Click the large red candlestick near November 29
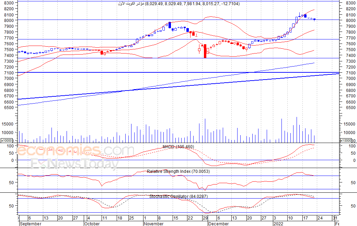Viewport: 357px width, 226px height. tap(205, 51)
